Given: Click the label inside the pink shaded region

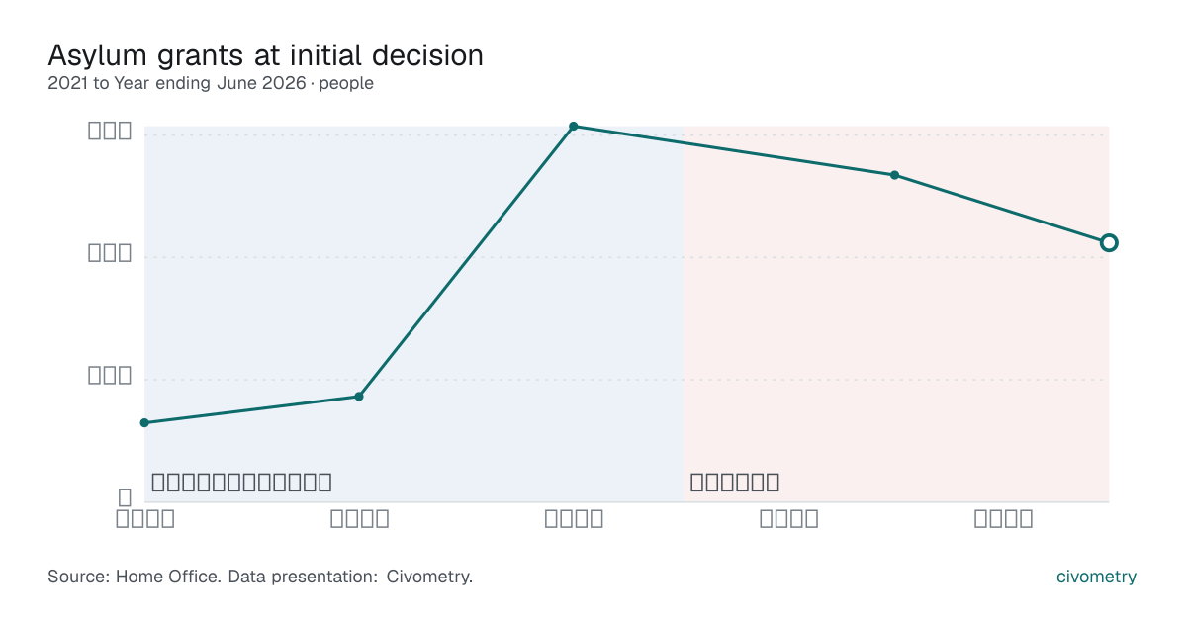Looking at the screenshot, I should pyautogui.click(x=735, y=483).
